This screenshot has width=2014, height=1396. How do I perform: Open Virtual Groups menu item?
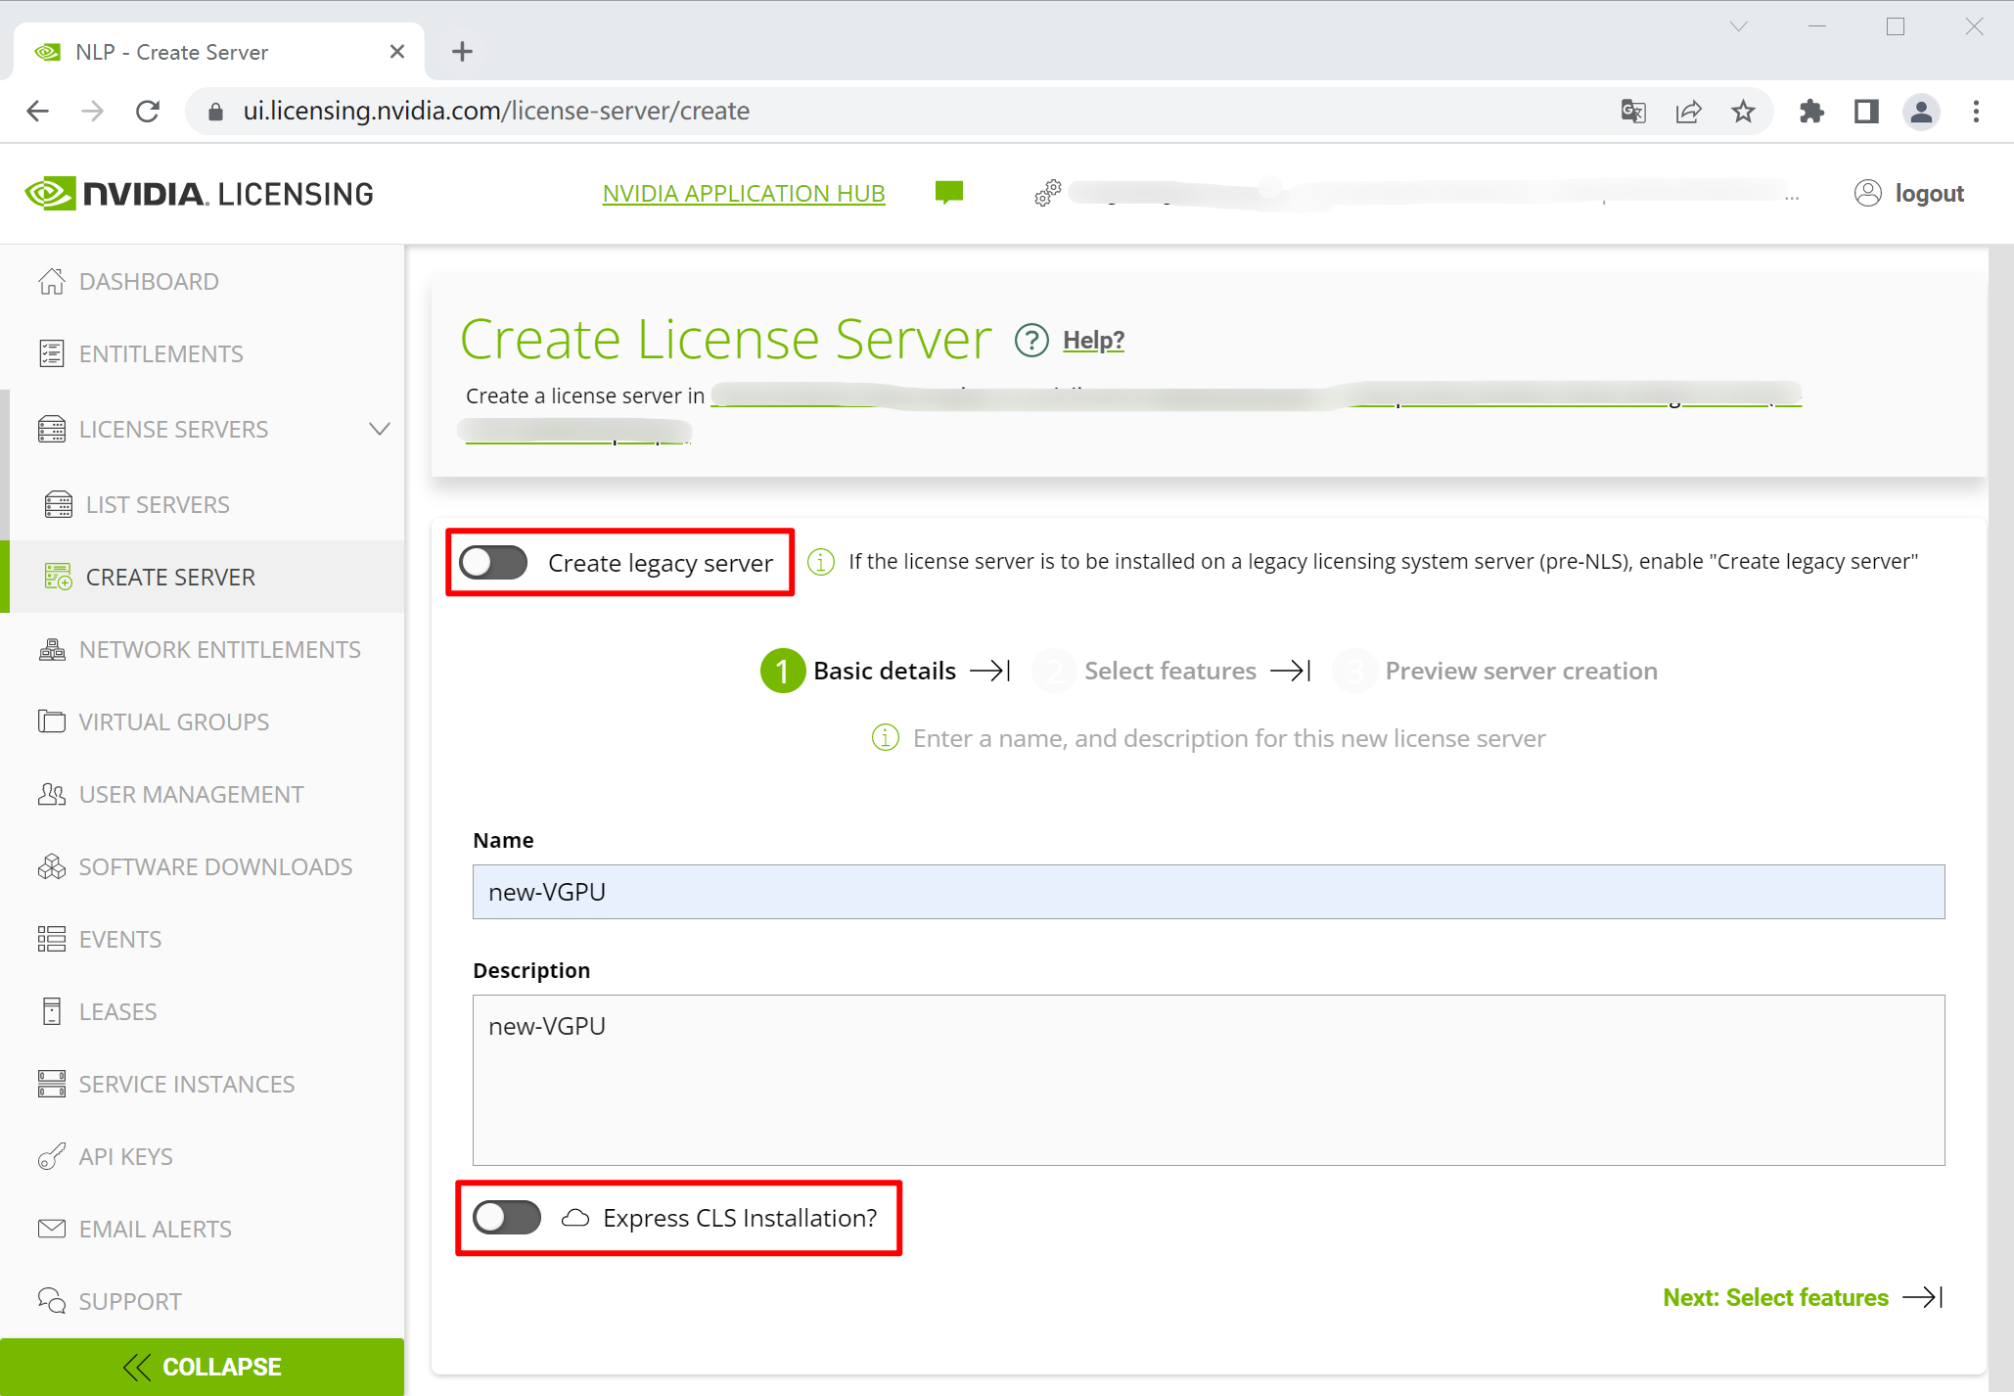pyautogui.click(x=202, y=721)
